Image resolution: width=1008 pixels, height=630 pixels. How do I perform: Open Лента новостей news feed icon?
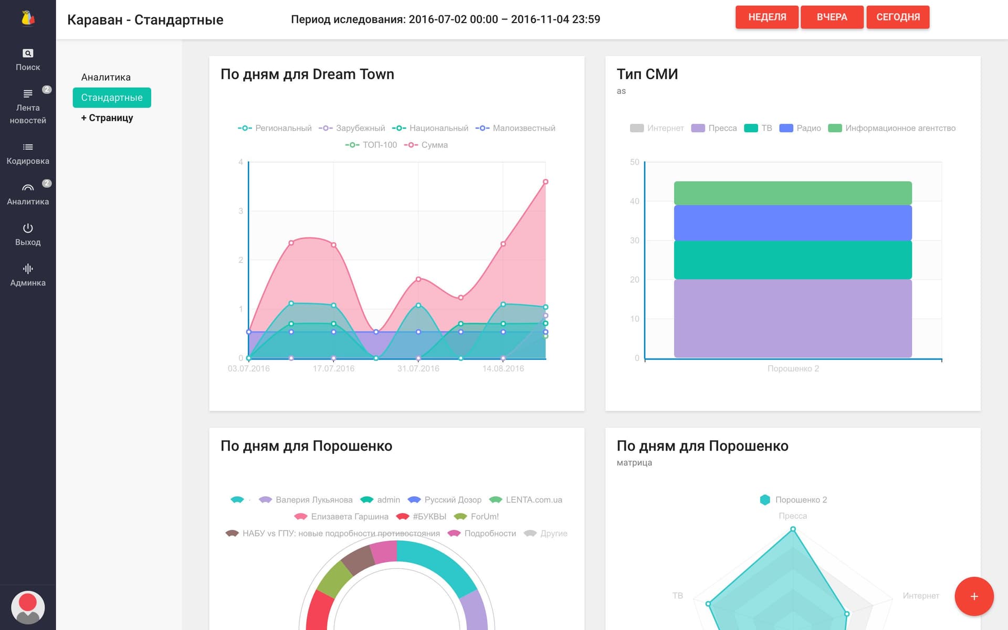click(28, 93)
